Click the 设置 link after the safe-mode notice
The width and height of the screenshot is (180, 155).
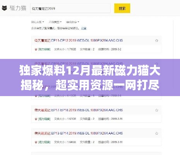pyautogui.click(x=84, y=28)
